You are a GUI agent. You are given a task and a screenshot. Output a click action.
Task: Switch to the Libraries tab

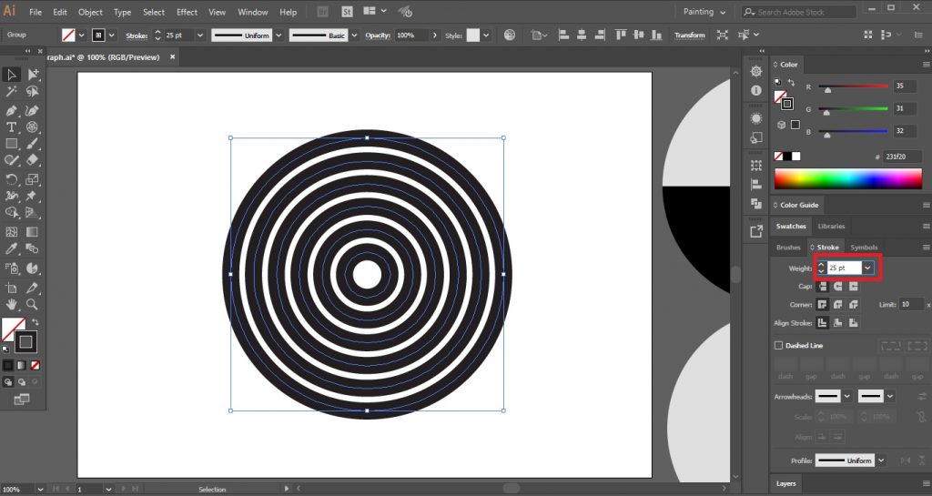831,227
